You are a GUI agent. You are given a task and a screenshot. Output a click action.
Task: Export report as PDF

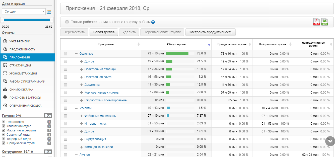pos(316,22)
